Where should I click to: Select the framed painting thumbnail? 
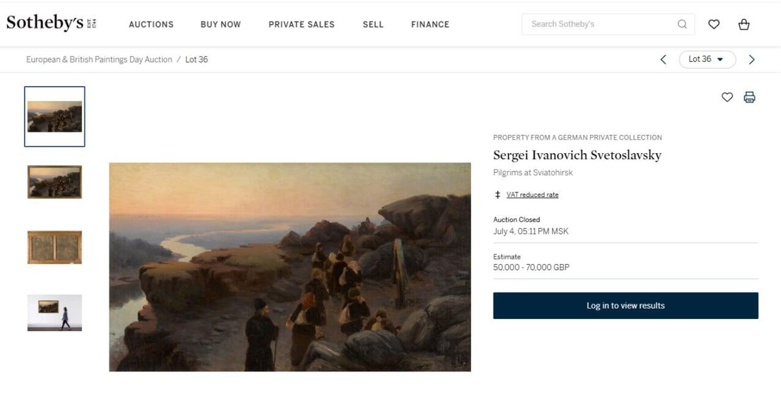coord(55,182)
